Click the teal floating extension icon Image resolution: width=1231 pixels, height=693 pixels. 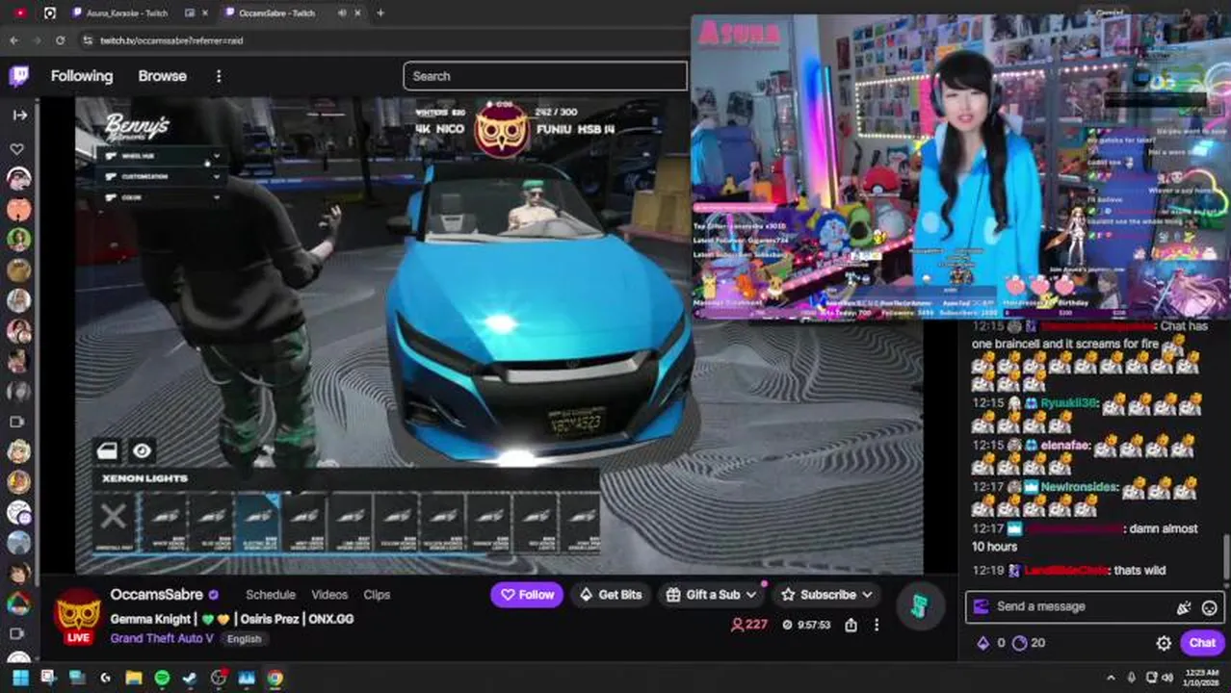[920, 605]
